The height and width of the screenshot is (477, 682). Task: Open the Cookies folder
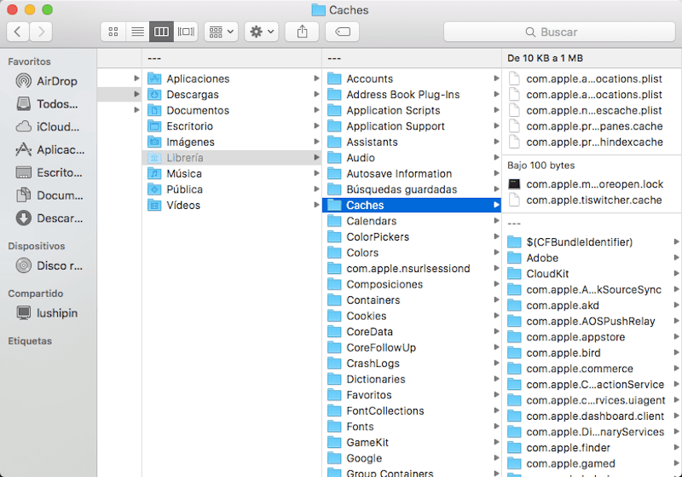point(412,316)
